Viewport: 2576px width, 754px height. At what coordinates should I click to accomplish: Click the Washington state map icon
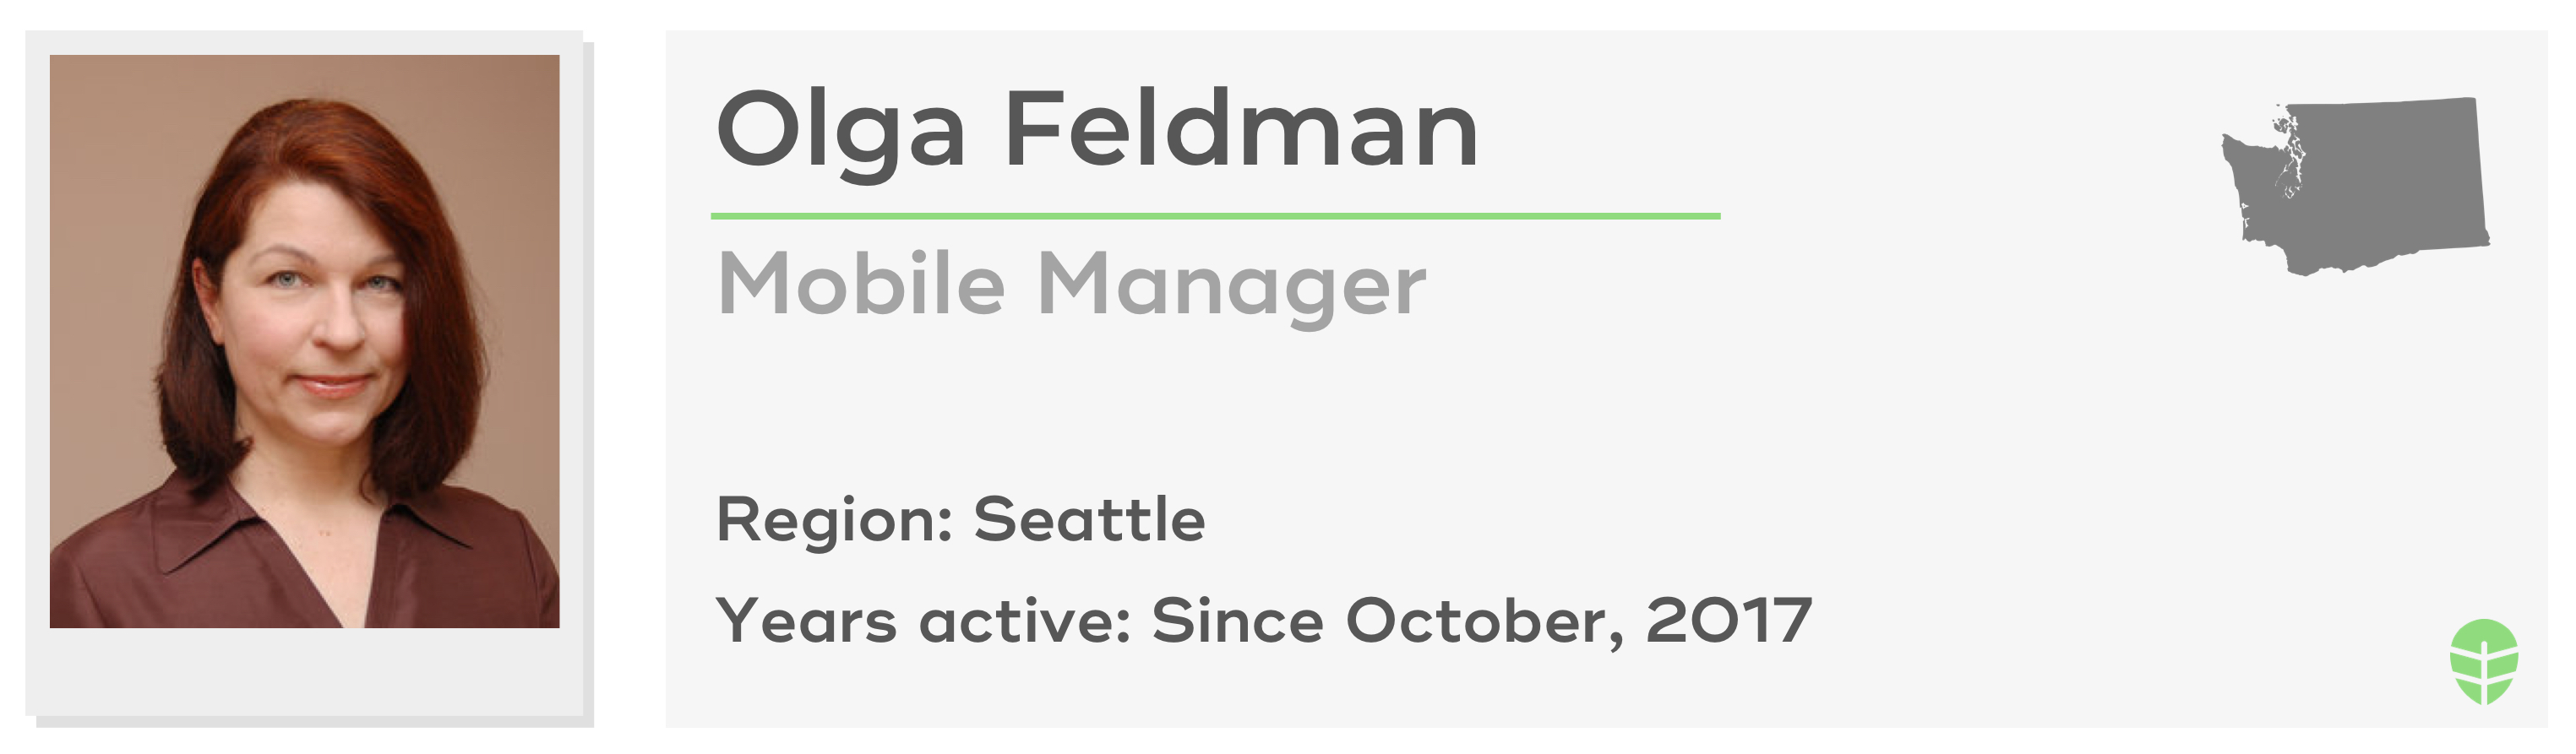coord(2356,186)
